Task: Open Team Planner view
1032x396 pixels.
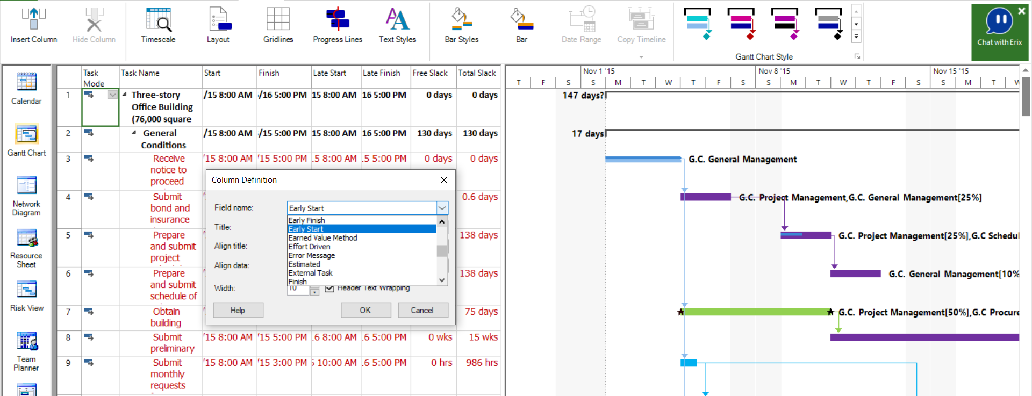Action: coord(26,351)
